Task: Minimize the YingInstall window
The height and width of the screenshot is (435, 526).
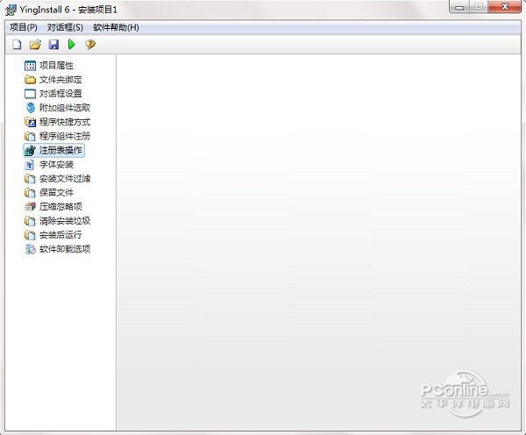Action: coord(459,7)
